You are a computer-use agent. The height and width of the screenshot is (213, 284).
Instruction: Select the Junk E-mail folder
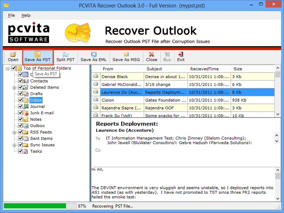tap(42, 113)
